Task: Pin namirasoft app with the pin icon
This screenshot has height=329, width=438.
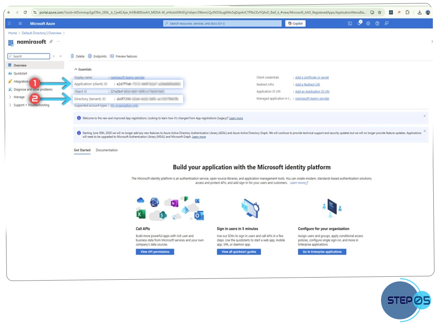Action: (51, 42)
